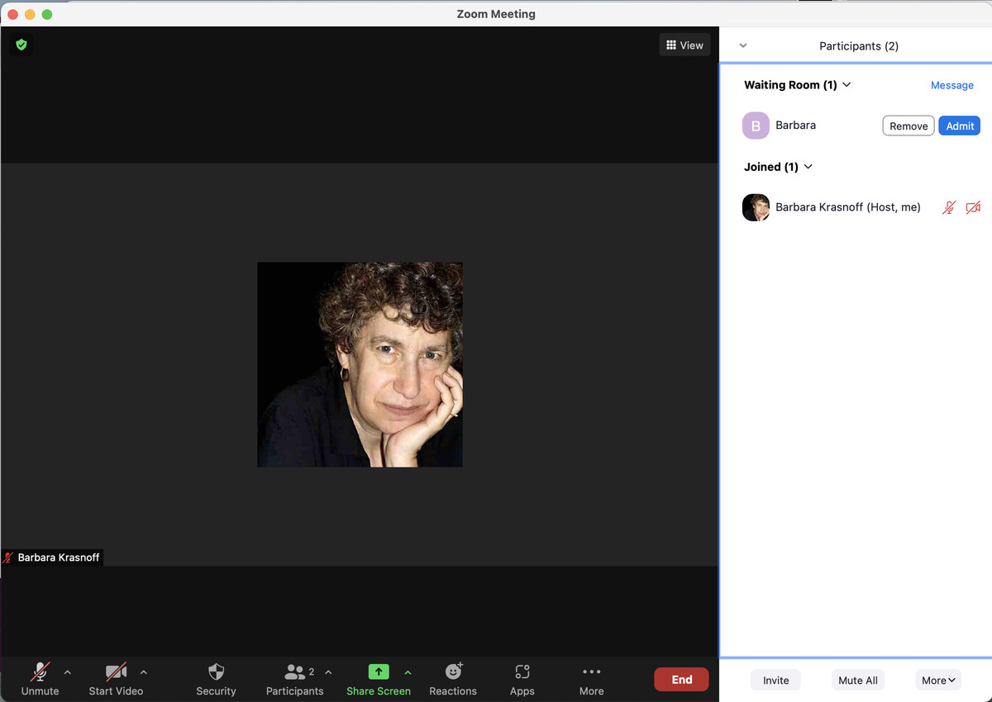Click Barbara Krasnoff's profile photo in video area
This screenshot has width=992, height=702.
tap(360, 364)
